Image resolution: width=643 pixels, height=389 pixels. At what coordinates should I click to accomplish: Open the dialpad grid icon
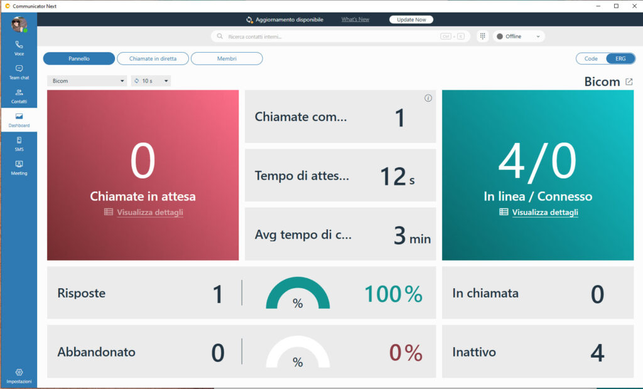click(x=483, y=36)
